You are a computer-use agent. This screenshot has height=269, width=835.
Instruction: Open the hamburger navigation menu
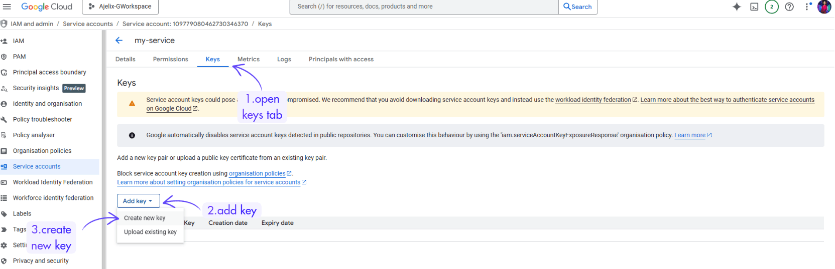point(7,7)
